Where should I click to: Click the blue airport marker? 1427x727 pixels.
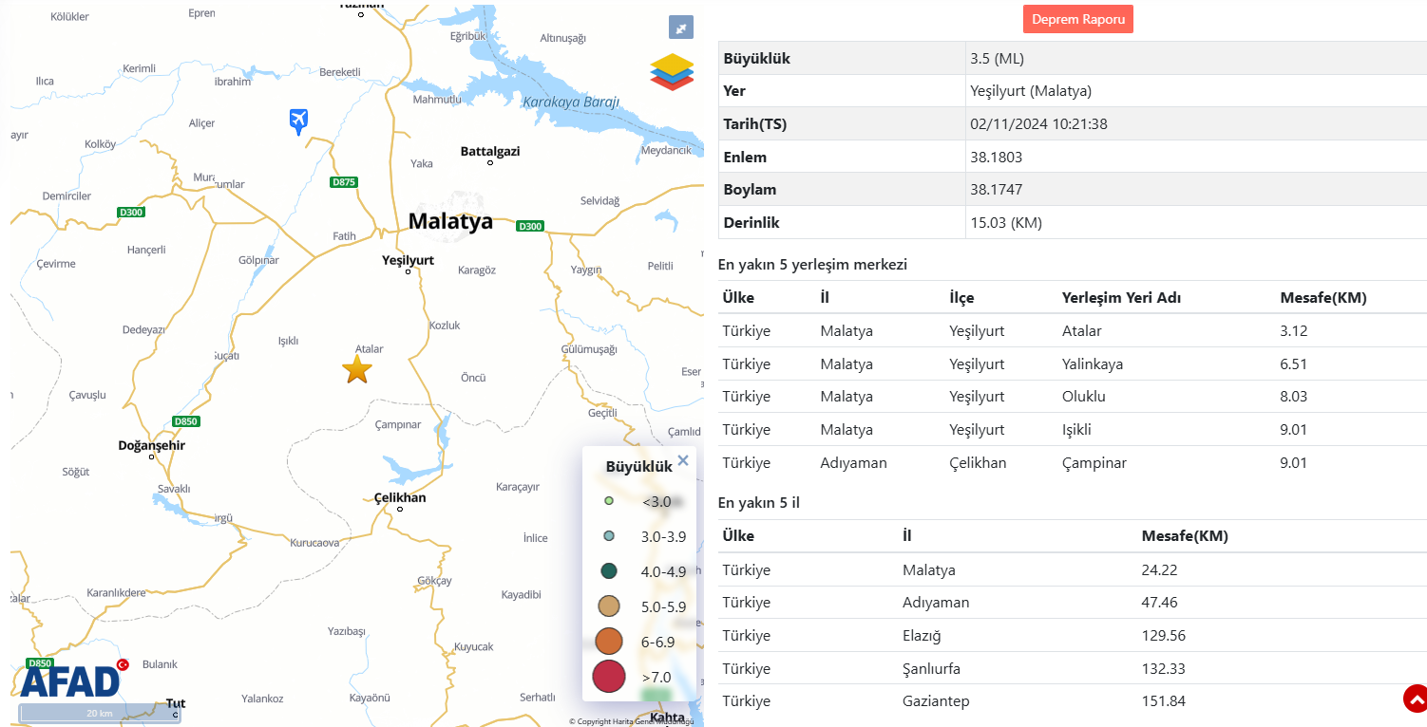(298, 121)
